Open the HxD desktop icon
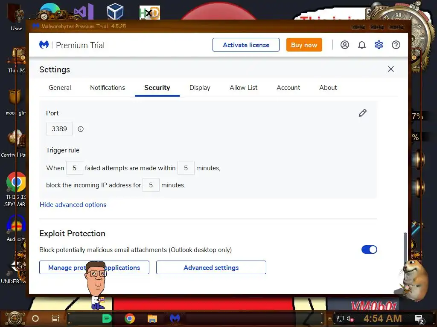Image resolution: width=437 pixels, height=327 pixels. pyautogui.click(x=150, y=12)
